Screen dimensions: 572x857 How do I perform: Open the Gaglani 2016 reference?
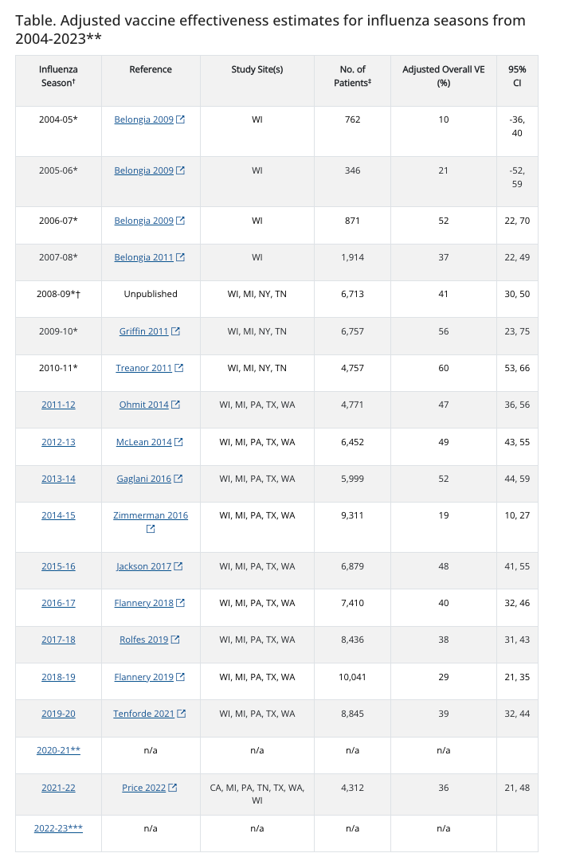(x=143, y=479)
